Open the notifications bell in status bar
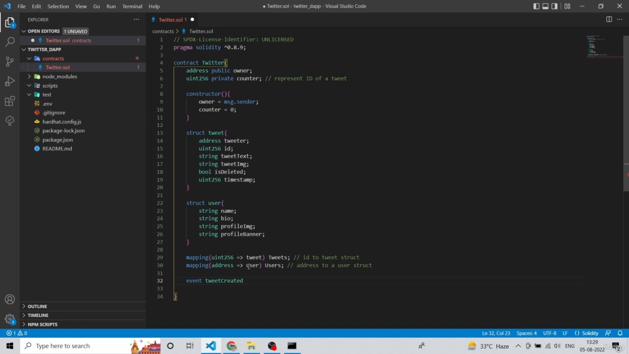This screenshot has height=354, width=629. (620, 333)
